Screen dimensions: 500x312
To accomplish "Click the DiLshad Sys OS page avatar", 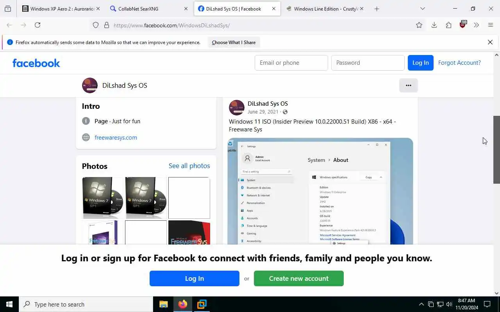I will pos(90,85).
